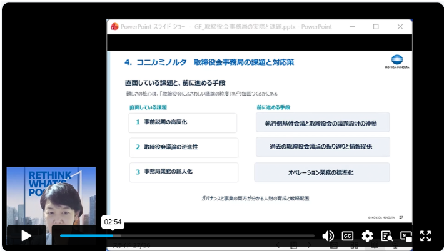Maximize the PowerPoint slide show window
This screenshot has width=444, height=251.
(x=376, y=27)
